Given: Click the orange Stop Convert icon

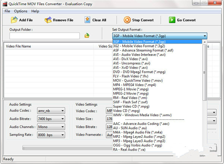Looking at the screenshot, I should coord(127,20).
